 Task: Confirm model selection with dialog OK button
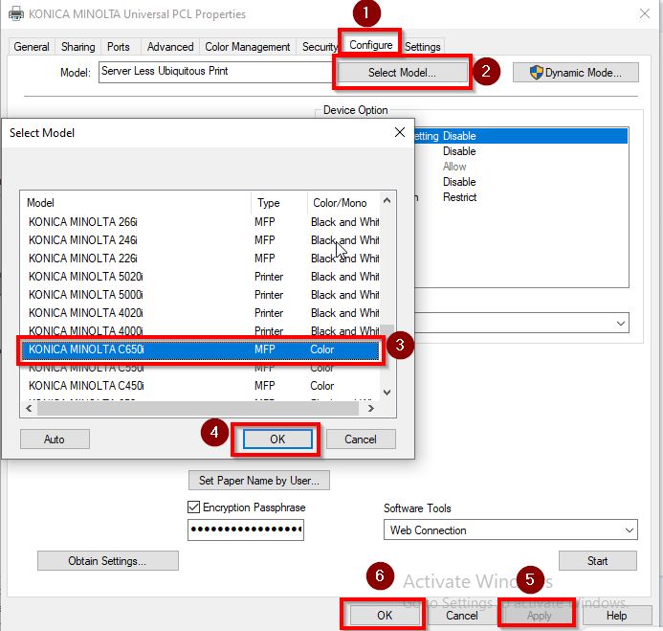click(276, 439)
